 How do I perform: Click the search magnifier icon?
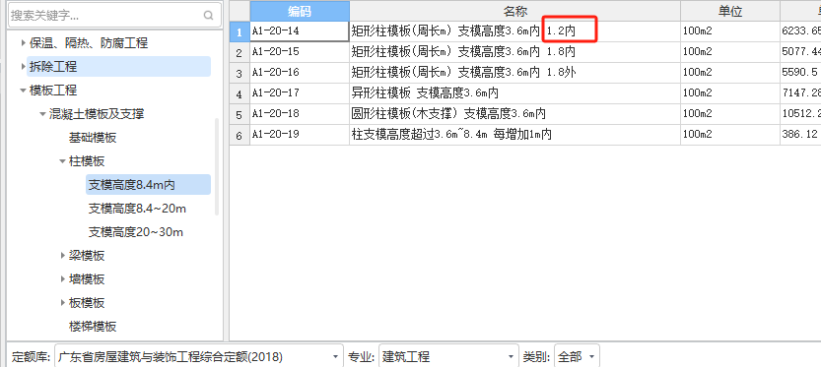pos(208,15)
